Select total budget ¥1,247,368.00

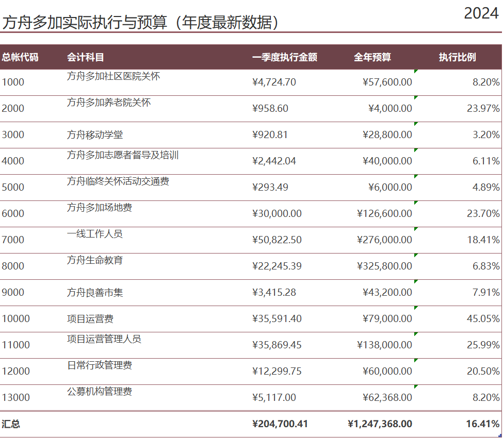click(380, 424)
